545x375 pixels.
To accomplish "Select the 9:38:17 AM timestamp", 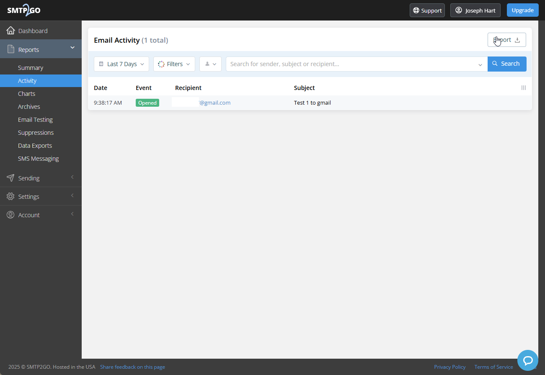I will (108, 103).
